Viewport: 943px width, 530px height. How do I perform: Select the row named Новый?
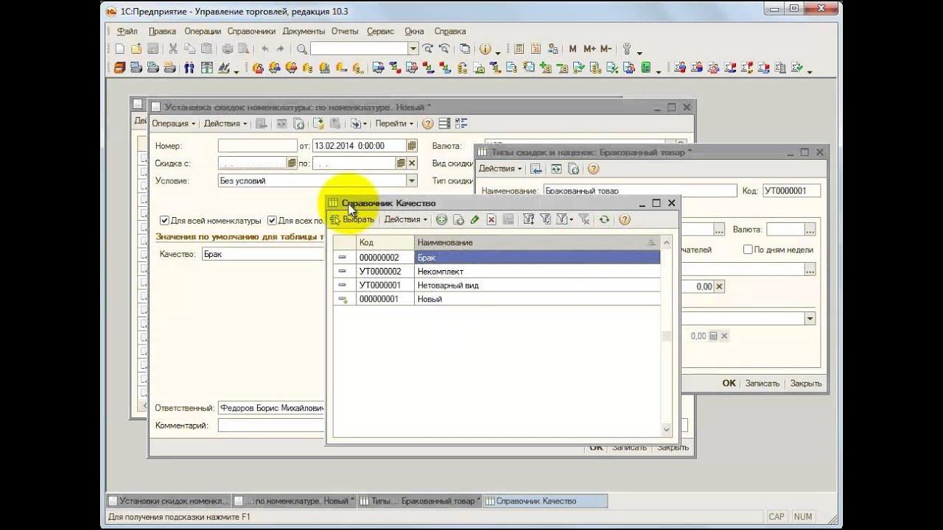click(497, 299)
